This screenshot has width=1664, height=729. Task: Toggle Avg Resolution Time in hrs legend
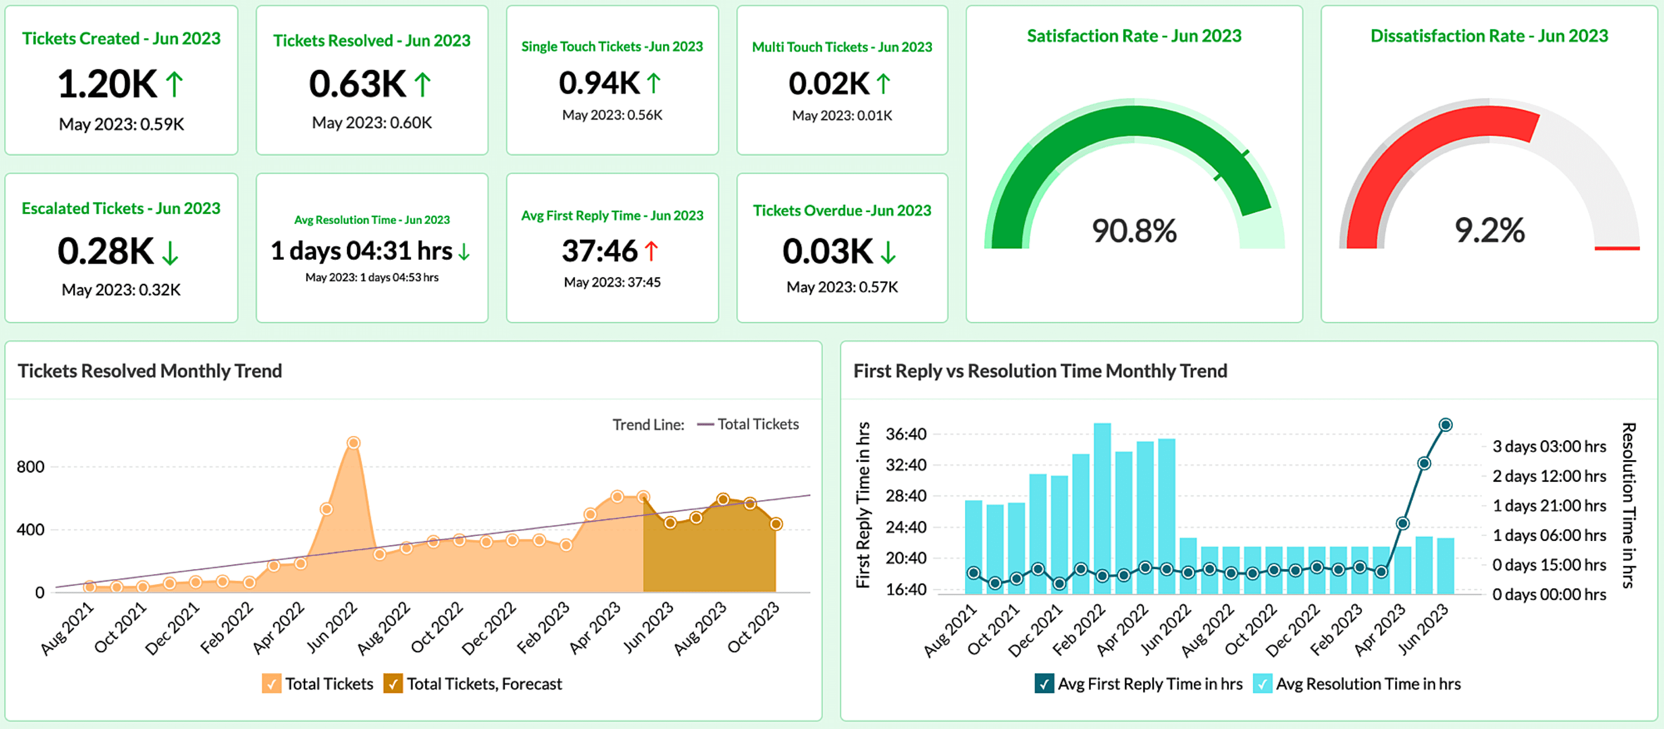pos(1263,683)
